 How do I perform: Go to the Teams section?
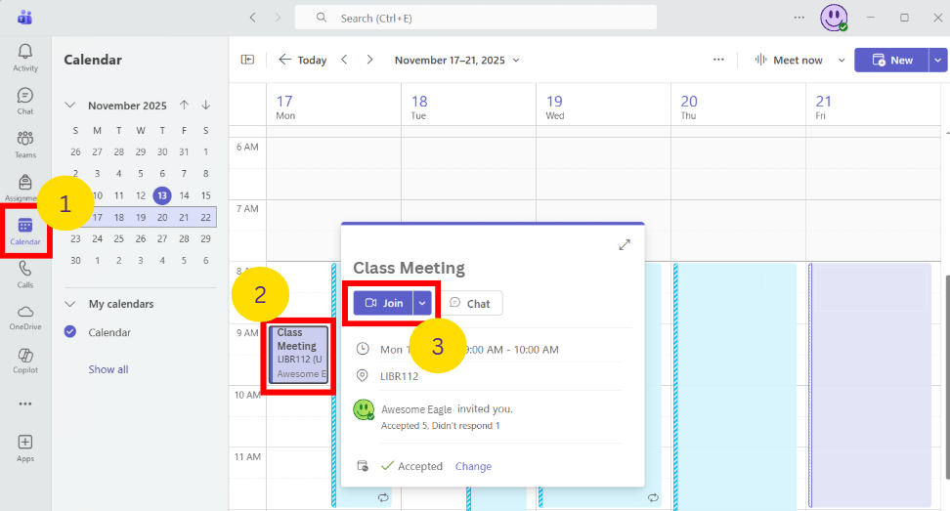[25, 143]
